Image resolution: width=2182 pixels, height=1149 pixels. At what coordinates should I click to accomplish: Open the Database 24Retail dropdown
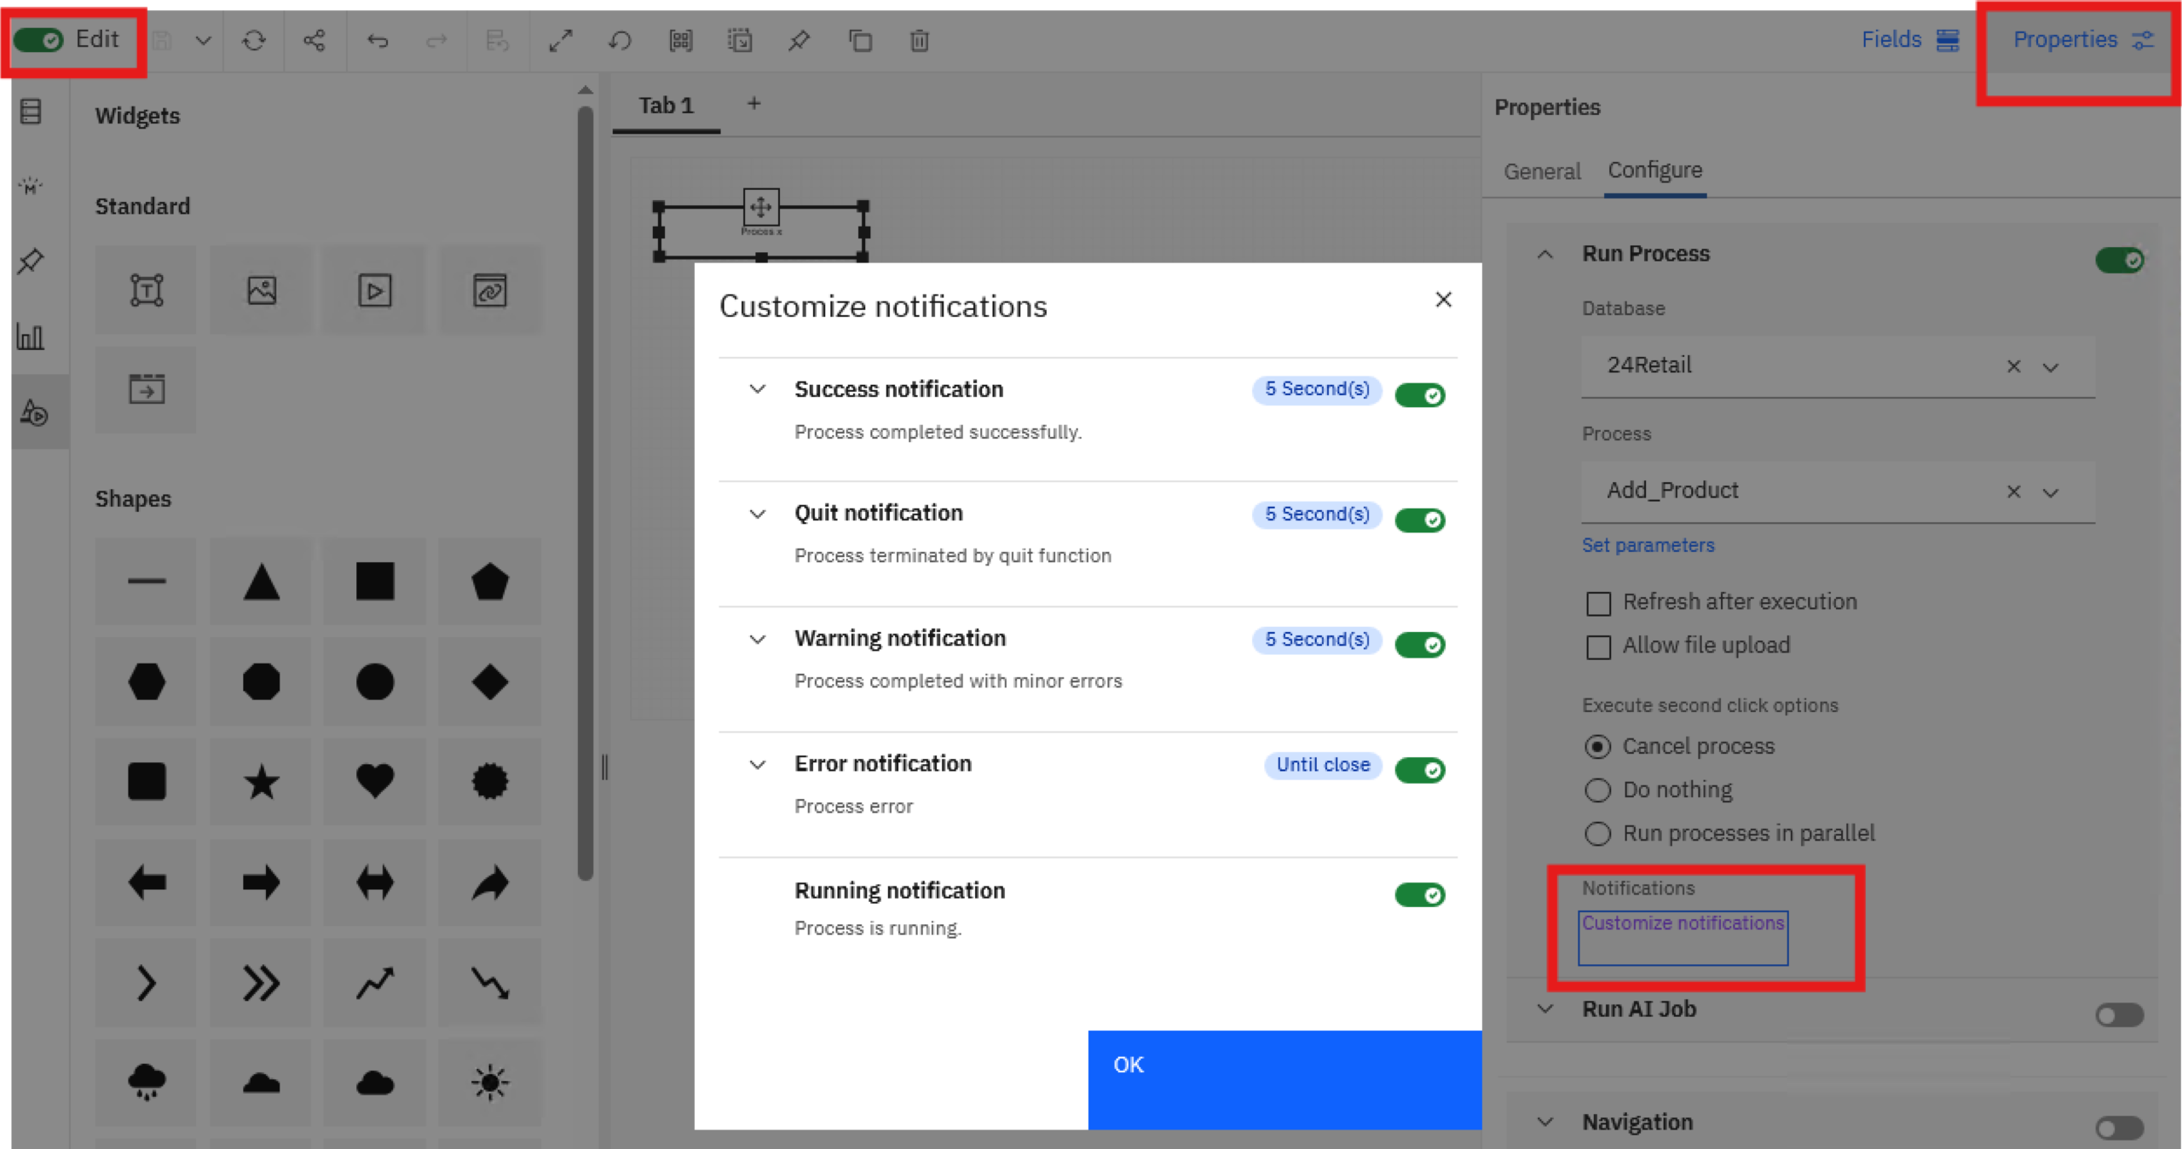[2051, 367]
